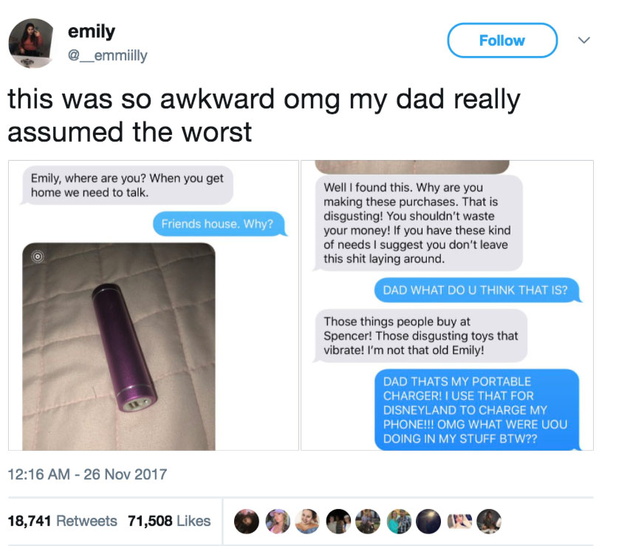Tap the live photo icon on charger image

click(x=38, y=257)
